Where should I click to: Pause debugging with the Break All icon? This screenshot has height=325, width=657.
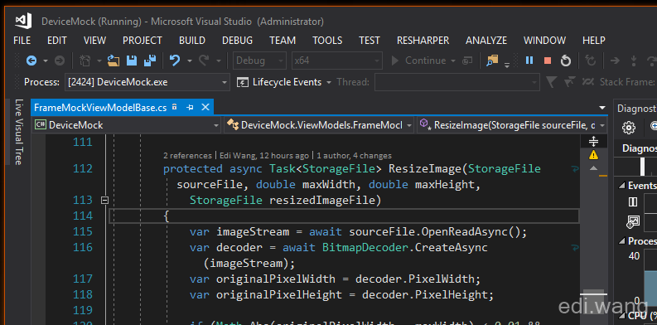pos(529,61)
